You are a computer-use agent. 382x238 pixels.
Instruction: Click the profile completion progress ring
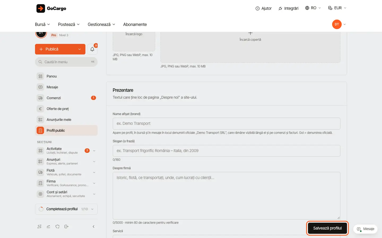coord(41,209)
